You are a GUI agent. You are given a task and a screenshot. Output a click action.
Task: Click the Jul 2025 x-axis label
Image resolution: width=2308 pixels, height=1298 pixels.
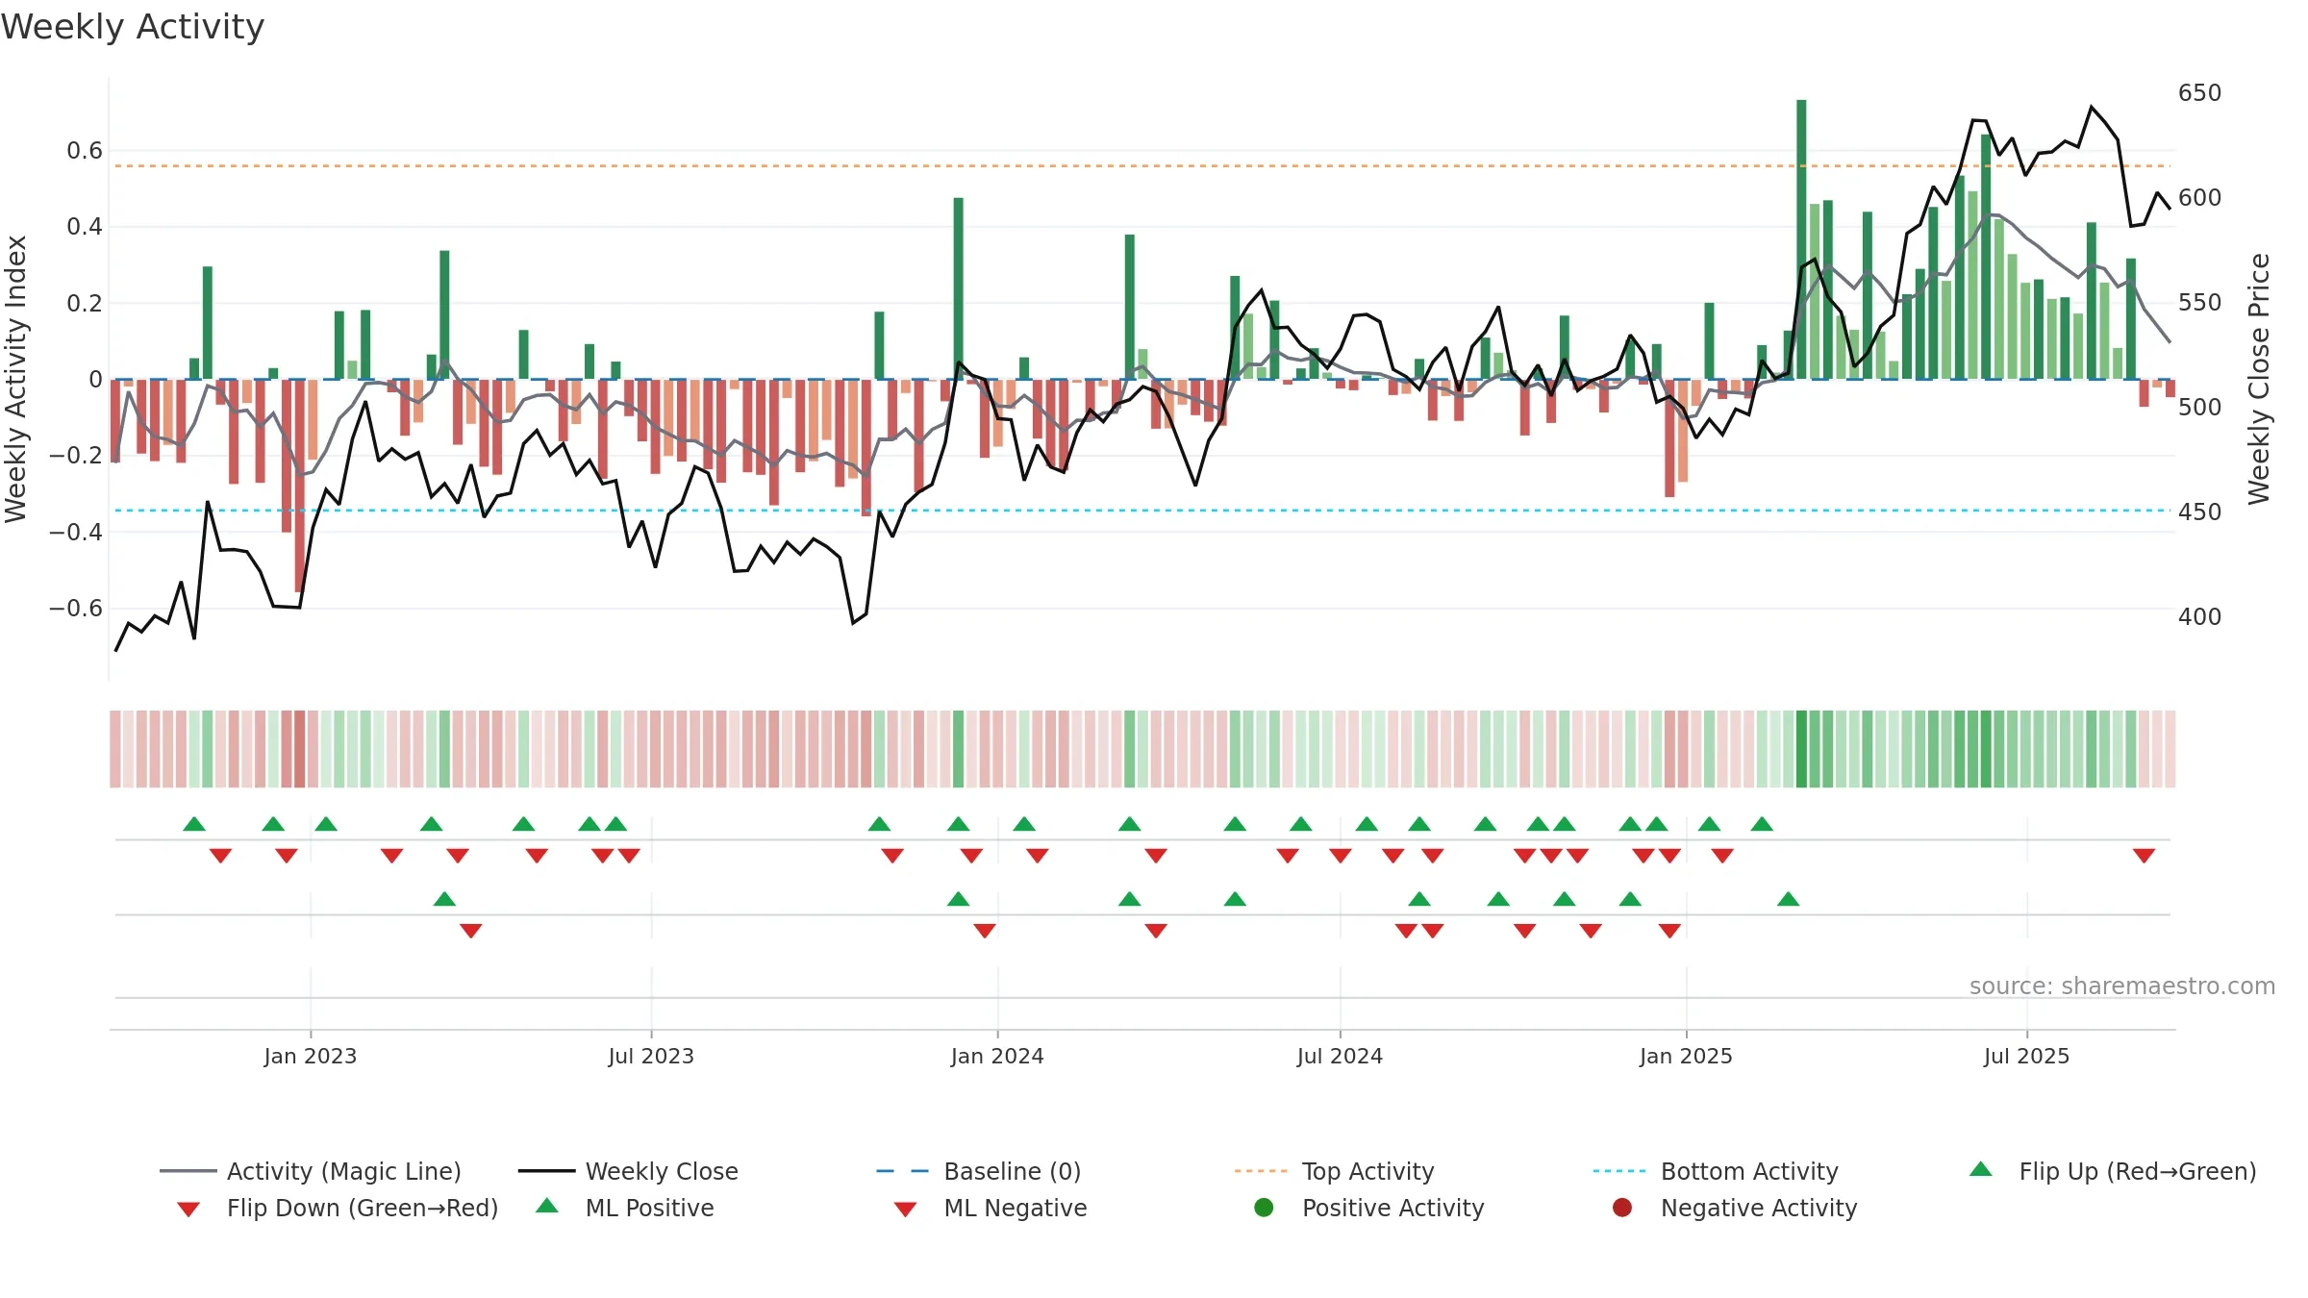[2026, 1057]
